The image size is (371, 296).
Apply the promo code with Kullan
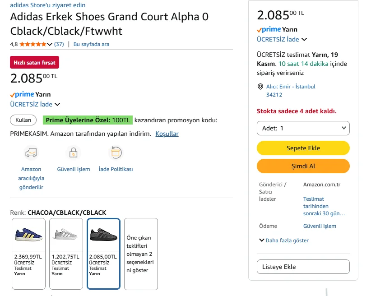coord(23,120)
